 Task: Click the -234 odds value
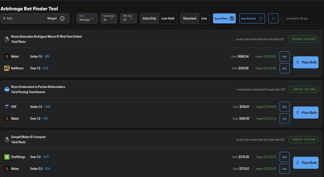[x=47, y=169]
